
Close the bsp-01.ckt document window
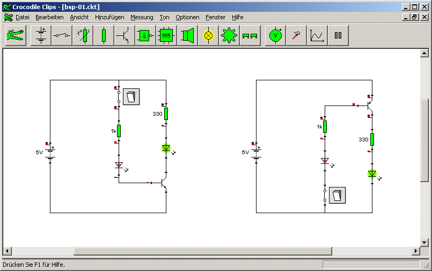coord(424,17)
